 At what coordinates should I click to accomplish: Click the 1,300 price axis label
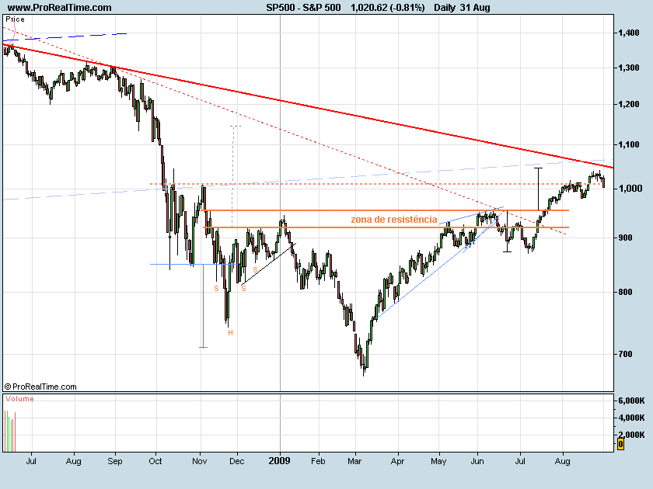point(628,68)
